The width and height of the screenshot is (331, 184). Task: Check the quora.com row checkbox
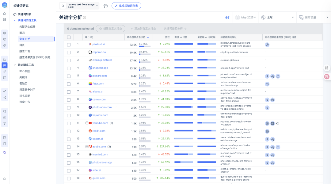(69, 178)
